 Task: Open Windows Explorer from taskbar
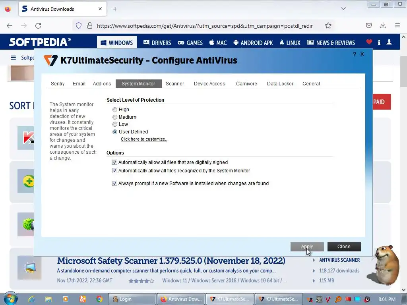48,299
